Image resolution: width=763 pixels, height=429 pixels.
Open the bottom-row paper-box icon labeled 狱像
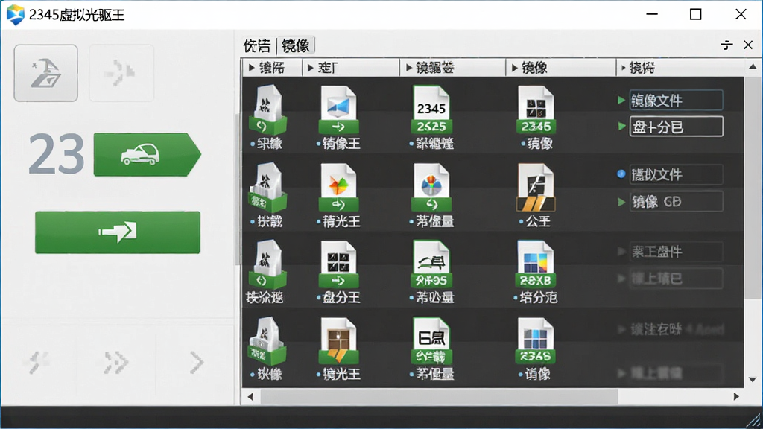tap(267, 340)
